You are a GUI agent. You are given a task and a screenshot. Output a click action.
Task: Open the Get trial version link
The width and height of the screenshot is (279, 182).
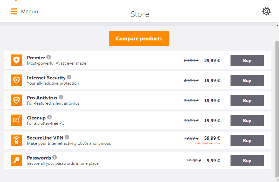[207, 143]
